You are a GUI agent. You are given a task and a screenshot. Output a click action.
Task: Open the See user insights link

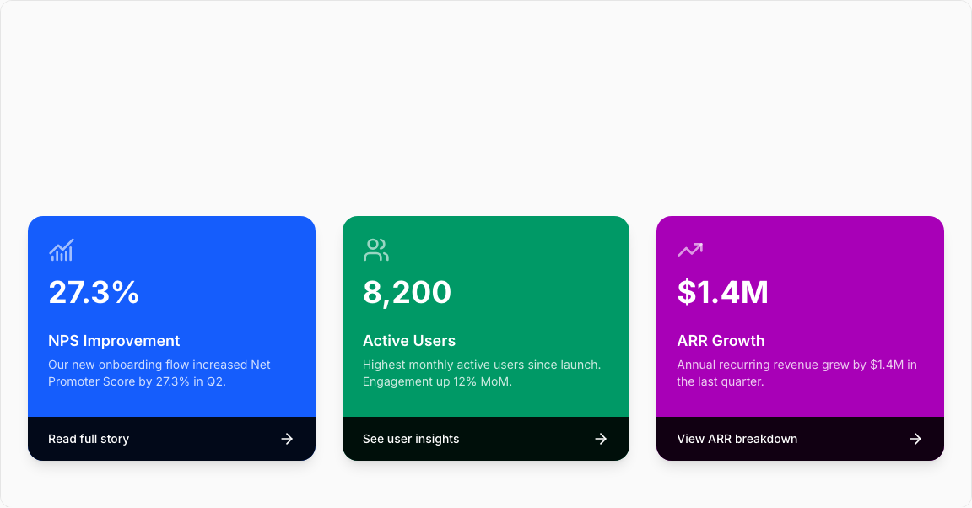pos(411,439)
